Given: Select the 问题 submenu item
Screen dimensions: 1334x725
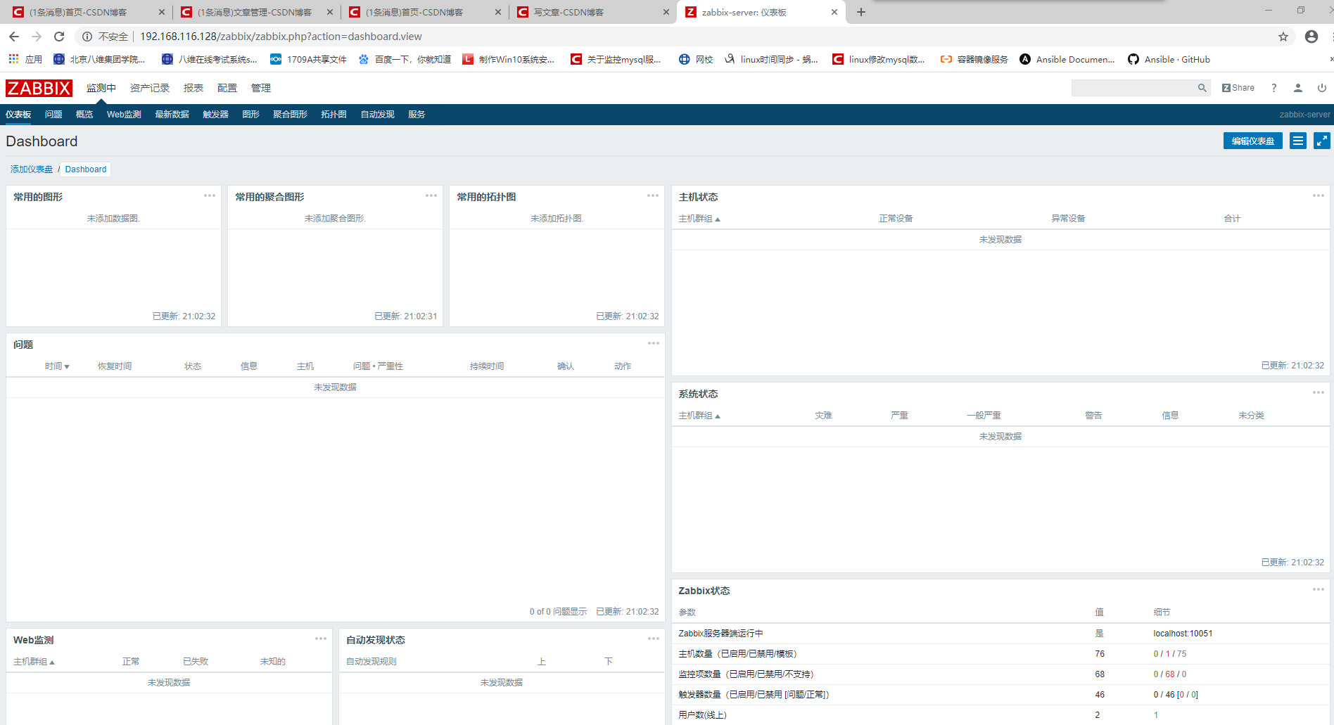Looking at the screenshot, I should tap(53, 115).
